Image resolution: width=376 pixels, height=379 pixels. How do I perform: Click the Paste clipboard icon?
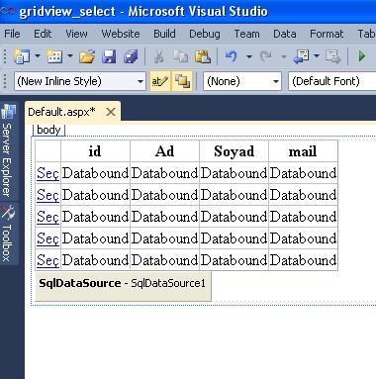coord(203,56)
